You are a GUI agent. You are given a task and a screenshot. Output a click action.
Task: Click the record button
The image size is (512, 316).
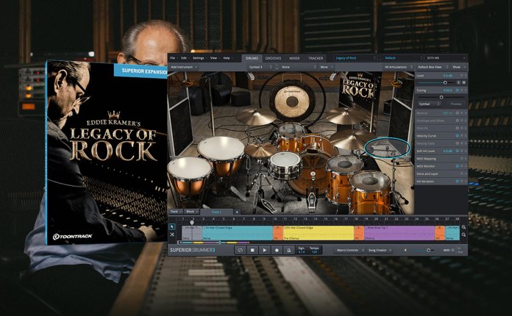pyautogui.click(x=277, y=250)
